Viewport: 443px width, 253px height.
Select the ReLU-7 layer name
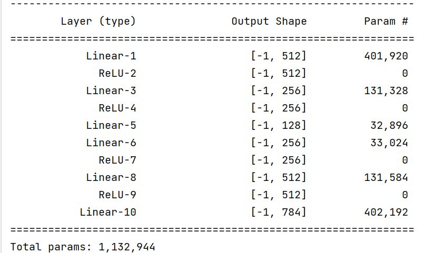[x=117, y=160]
